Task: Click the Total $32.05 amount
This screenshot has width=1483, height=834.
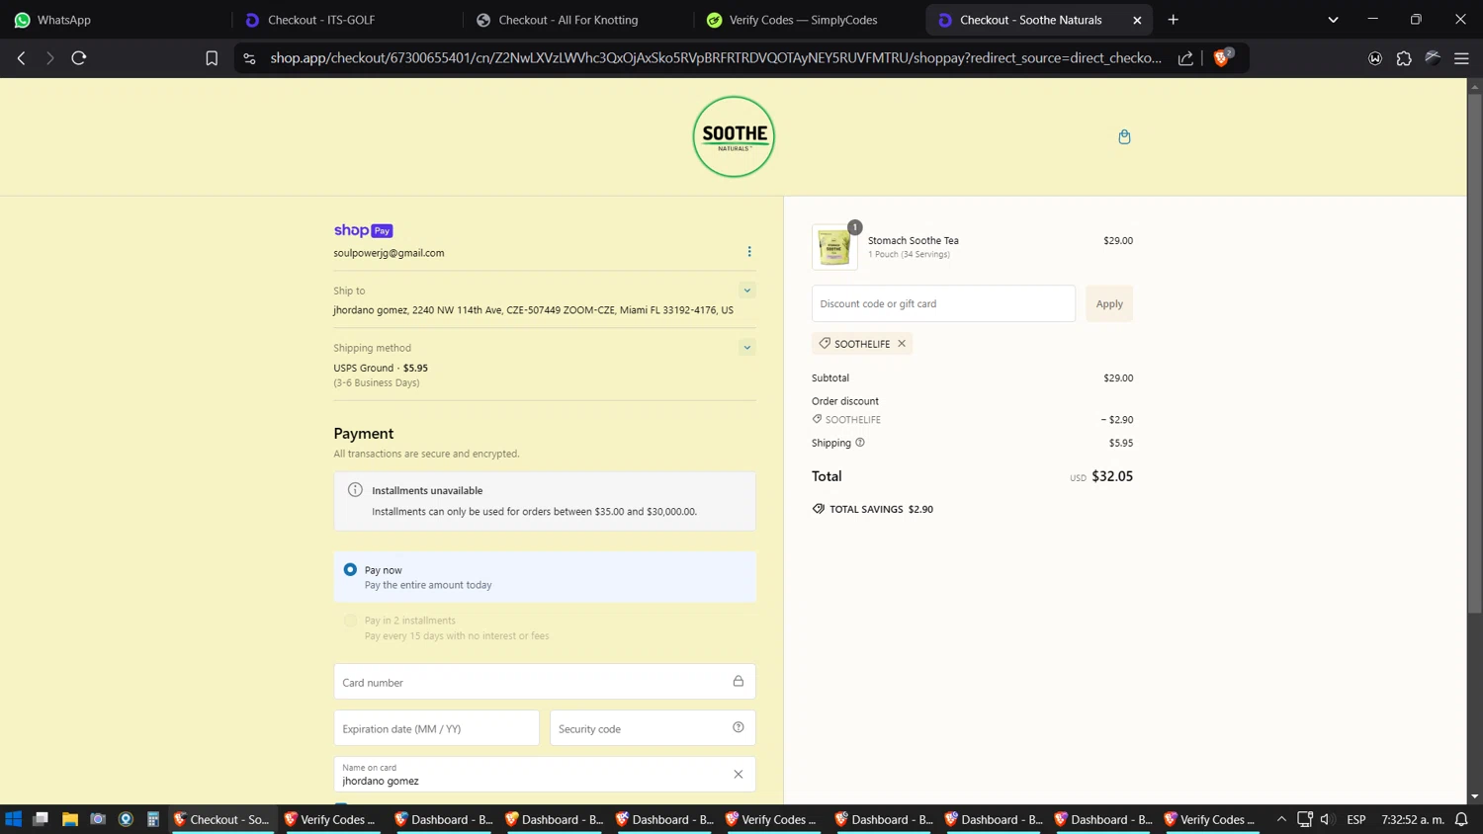Action: pos(1112,476)
